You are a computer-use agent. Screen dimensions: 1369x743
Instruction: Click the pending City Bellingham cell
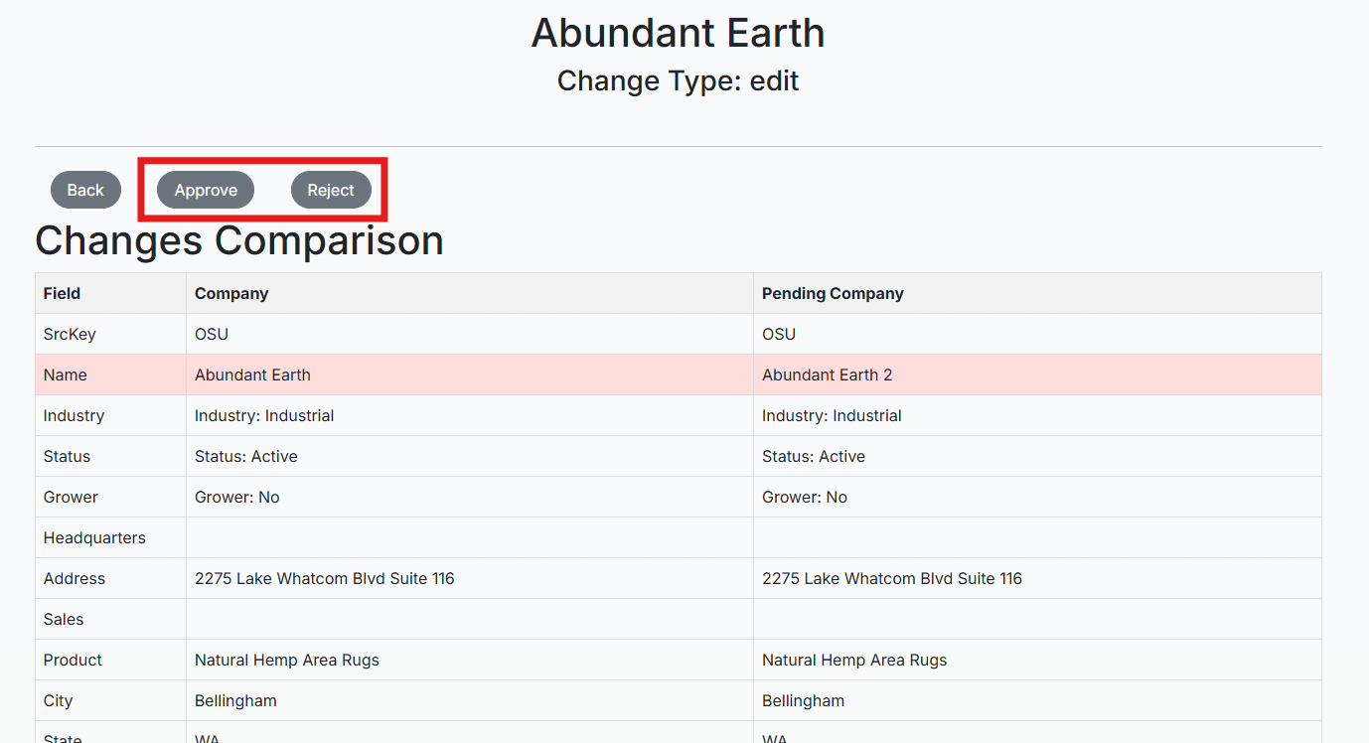click(1037, 700)
